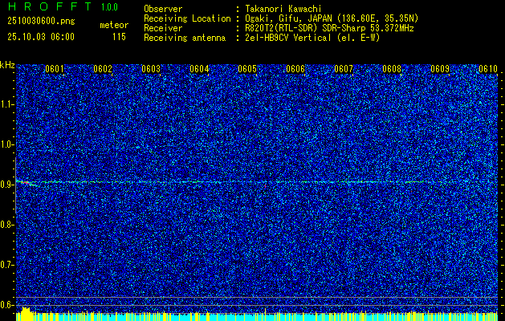The height and width of the screenshot is (321, 505).
Task: Click the Receiving antenna label
Action: pyautogui.click(x=185, y=38)
